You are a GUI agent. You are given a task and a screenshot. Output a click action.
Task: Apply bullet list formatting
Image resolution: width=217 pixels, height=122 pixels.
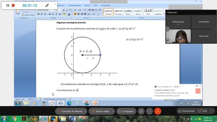(x=75, y=10)
